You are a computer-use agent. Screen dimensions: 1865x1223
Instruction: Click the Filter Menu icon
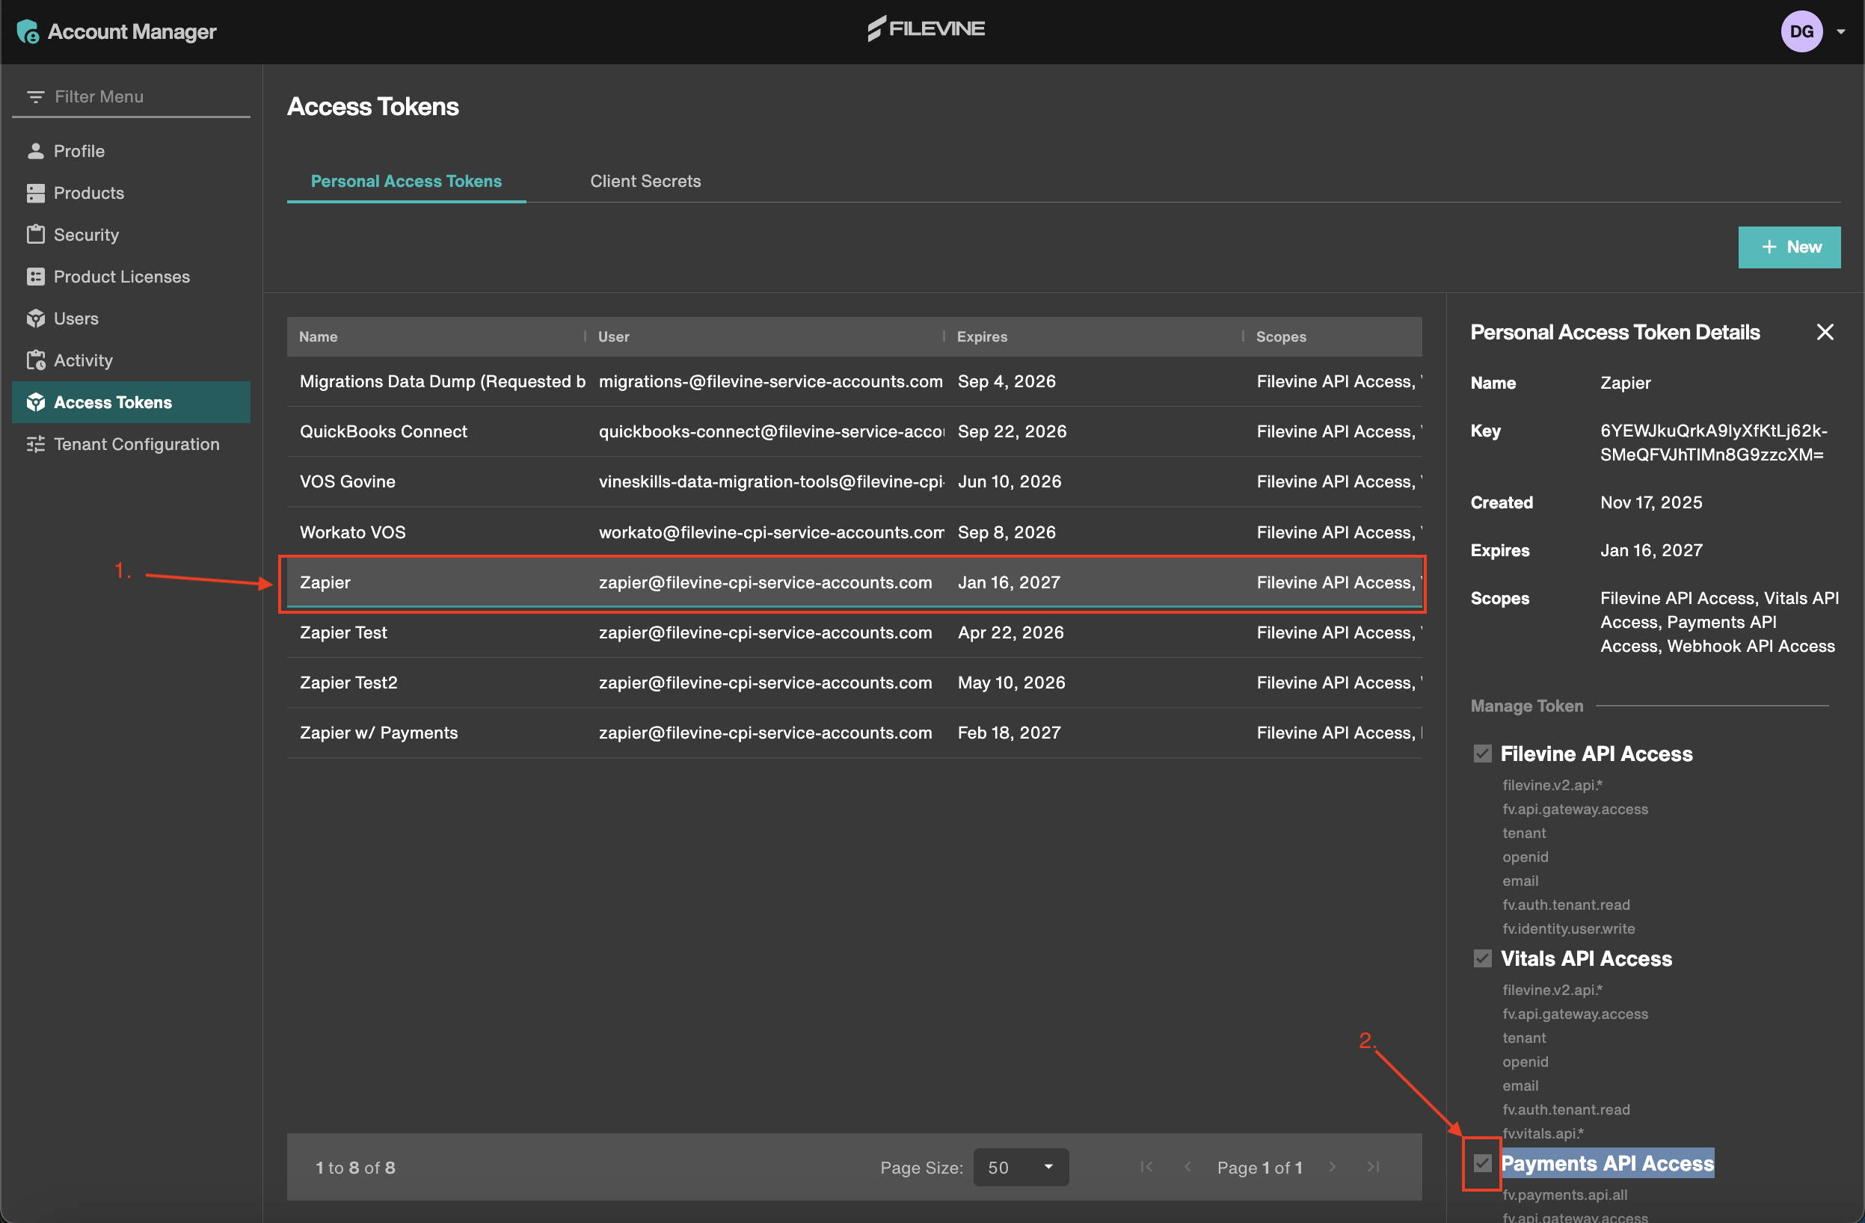(35, 96)
